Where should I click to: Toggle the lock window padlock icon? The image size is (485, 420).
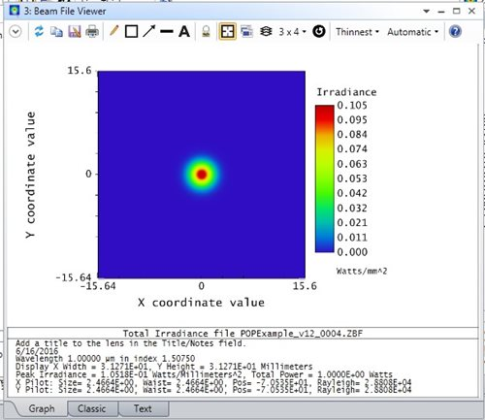(x=206, y=32)
